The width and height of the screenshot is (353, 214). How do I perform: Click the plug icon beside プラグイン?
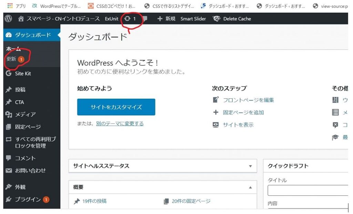click(x=9, y=199)
